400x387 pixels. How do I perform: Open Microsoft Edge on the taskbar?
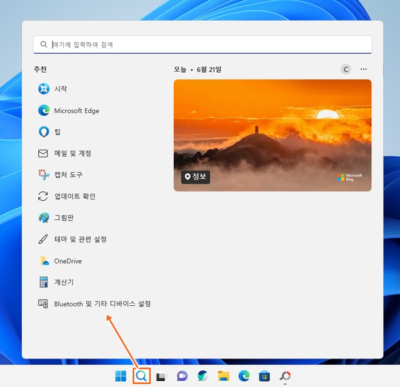pos(244,376)
